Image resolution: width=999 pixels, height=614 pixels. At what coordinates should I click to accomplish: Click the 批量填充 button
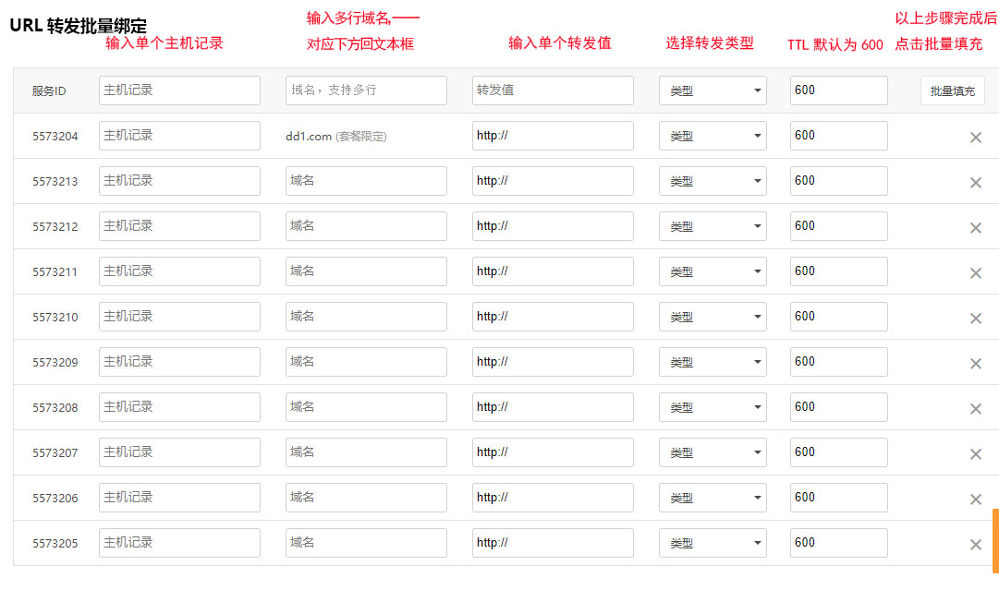952,90
